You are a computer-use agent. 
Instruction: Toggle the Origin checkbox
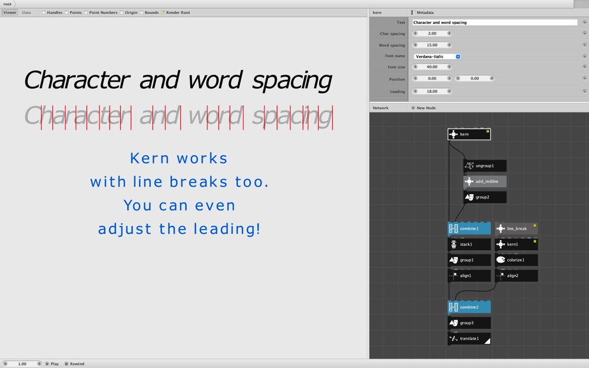tap(122, 12)
